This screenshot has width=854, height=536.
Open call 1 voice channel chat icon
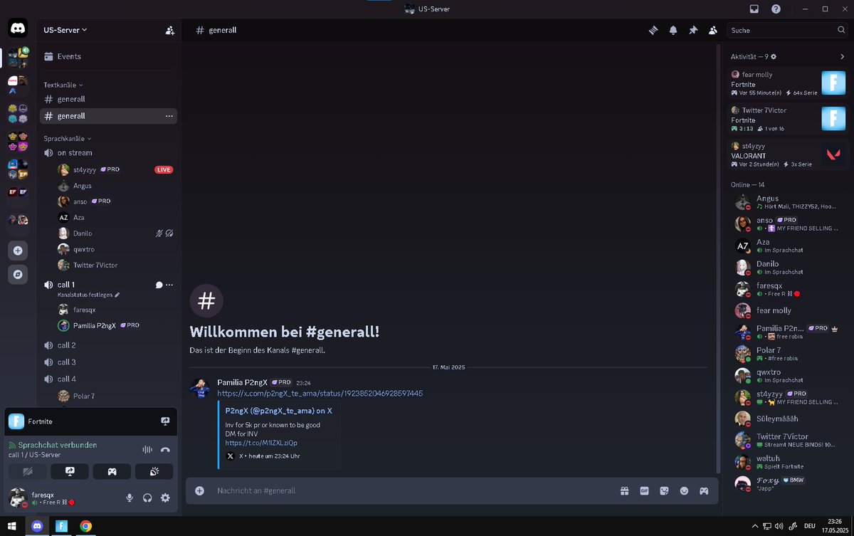click(159, 285)
